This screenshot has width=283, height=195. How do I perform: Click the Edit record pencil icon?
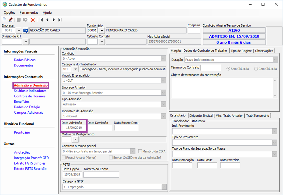click(x=11, y=20)
